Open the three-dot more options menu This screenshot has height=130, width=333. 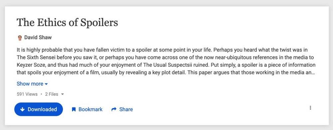(x=310, y=108)
